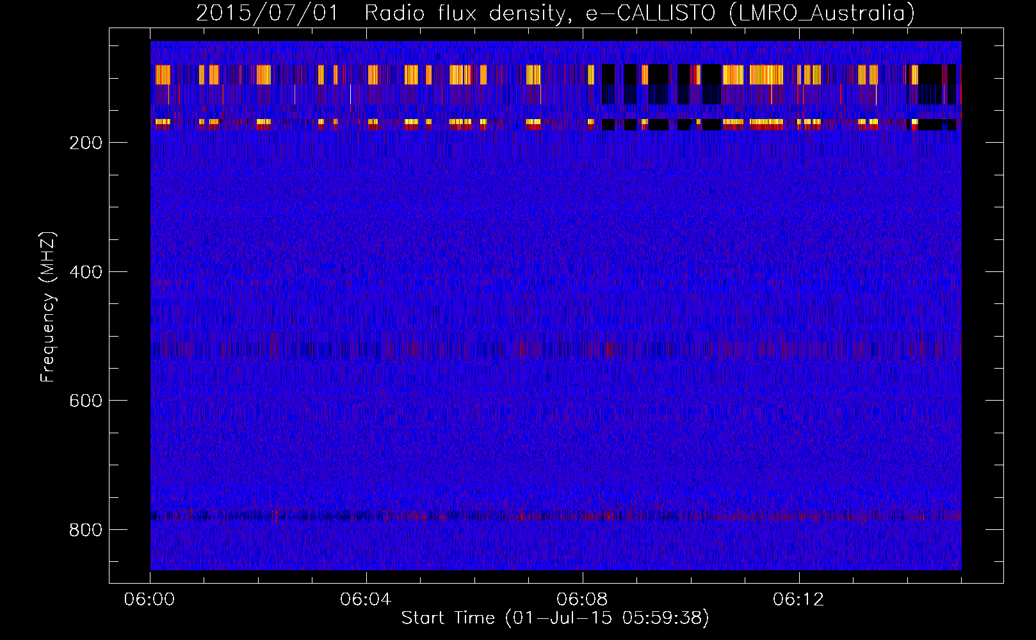Image resolution: width=1036 pixels, height=640 pixels.
Task: Click the 600 frequency tick label
Action: pyautogui.click(x=86, y=401)
